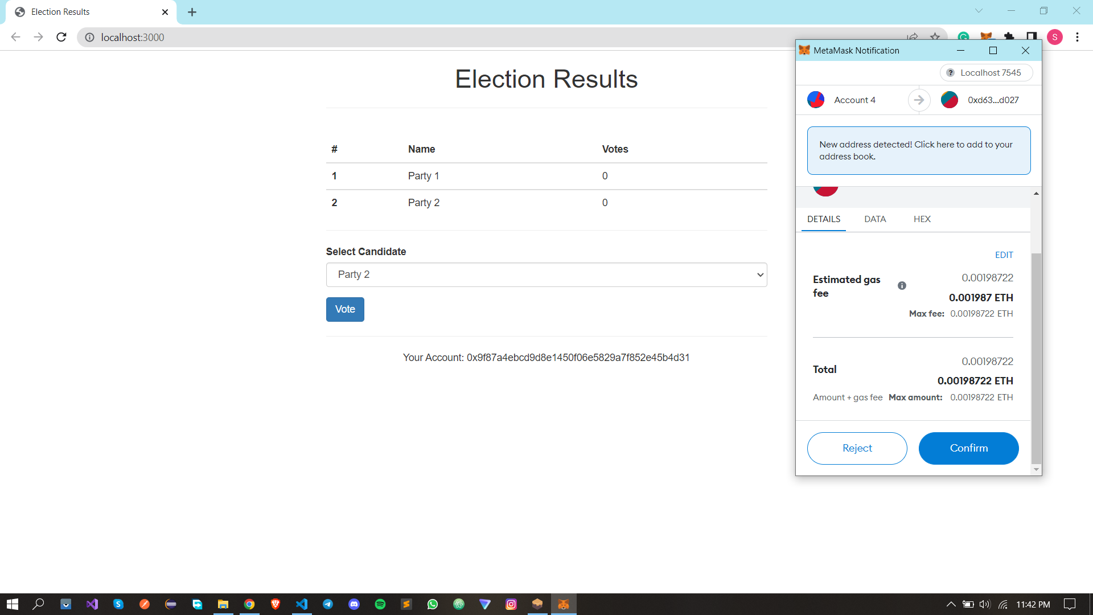Click the MetaMask fox icon in the browser toolbar
The width and height of the screenshot is (1093, 615).
click(985, 36)
